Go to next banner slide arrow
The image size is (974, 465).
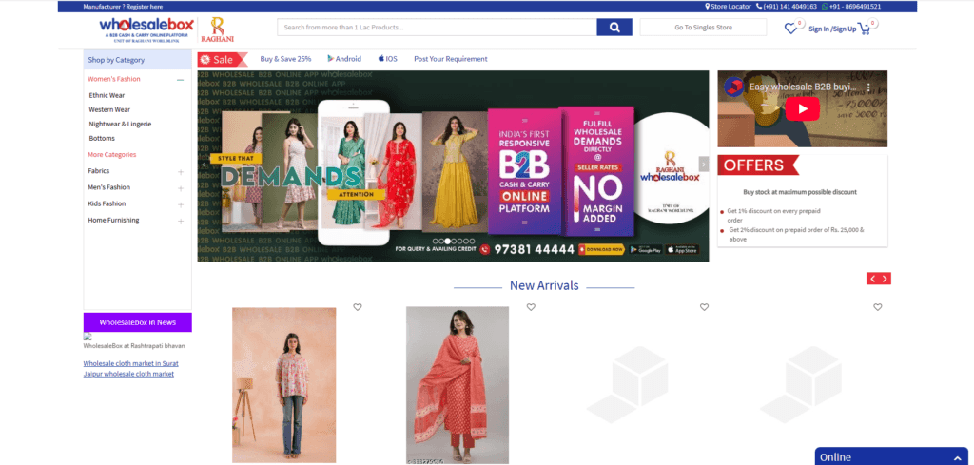[703, 164]
